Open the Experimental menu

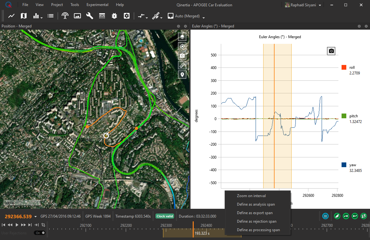(x=97, y=5)
